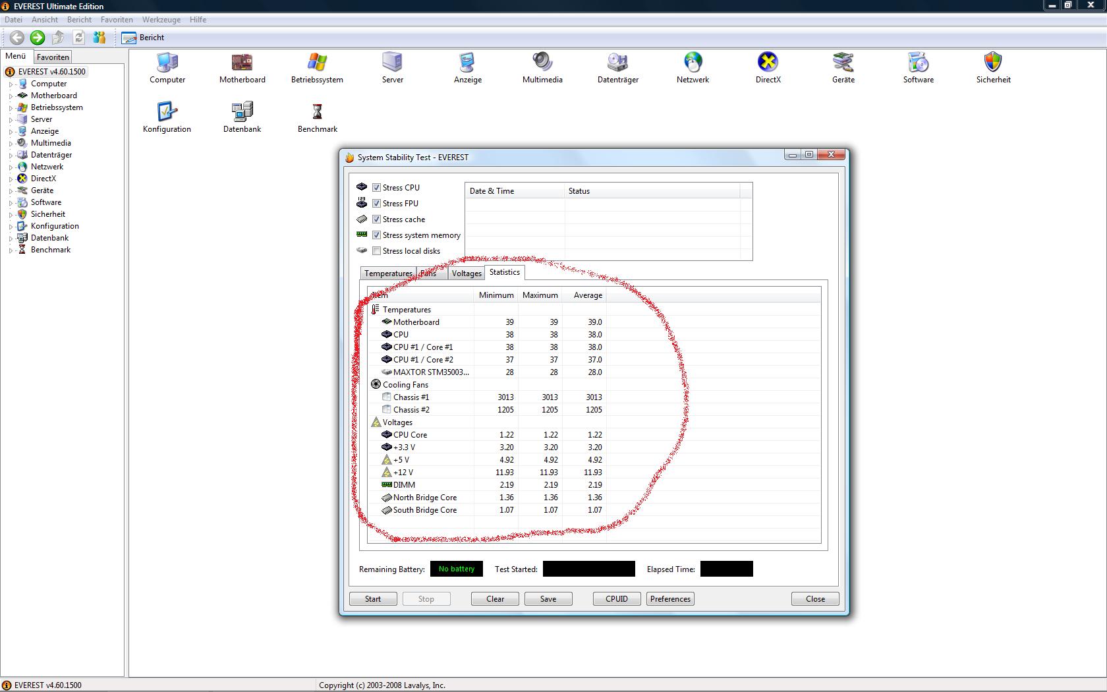Expand the Multimedia tree node

11,144
